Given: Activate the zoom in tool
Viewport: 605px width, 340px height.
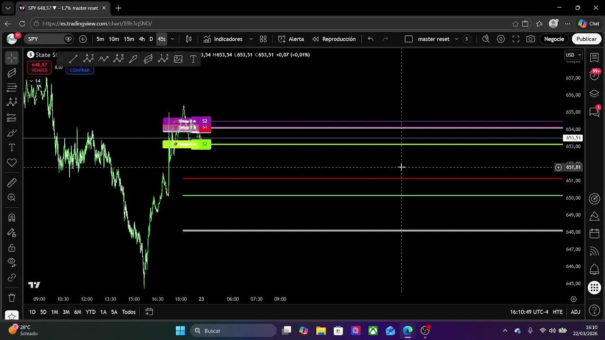Looking at the screenshot, I should pos(12,197).
